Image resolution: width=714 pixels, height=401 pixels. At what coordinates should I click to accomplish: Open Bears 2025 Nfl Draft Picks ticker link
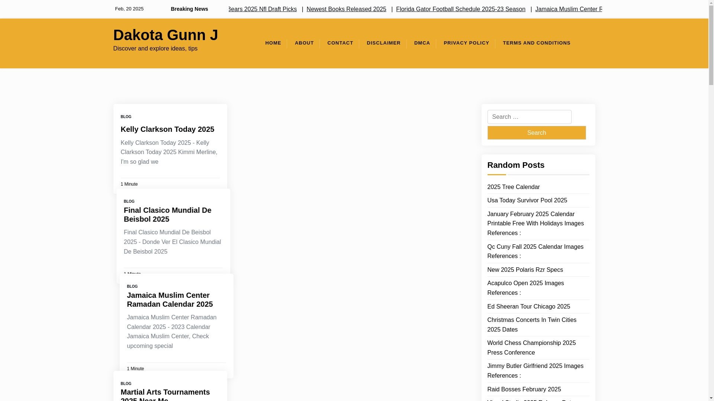[x=263, y=9]
